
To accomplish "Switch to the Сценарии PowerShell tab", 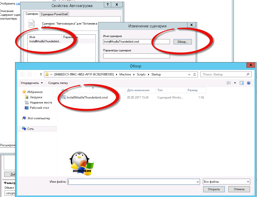I will coord(54,14).
